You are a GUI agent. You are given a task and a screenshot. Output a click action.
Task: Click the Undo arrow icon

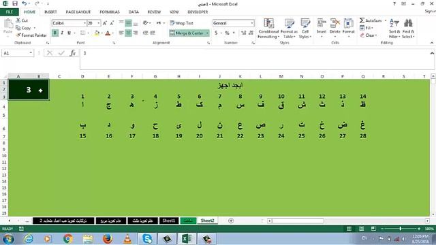point(25,3)
